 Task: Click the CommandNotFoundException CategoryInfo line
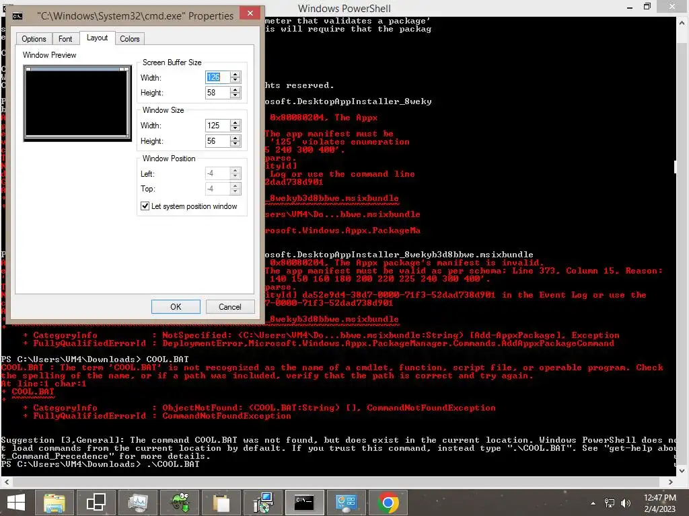[259, 408]
